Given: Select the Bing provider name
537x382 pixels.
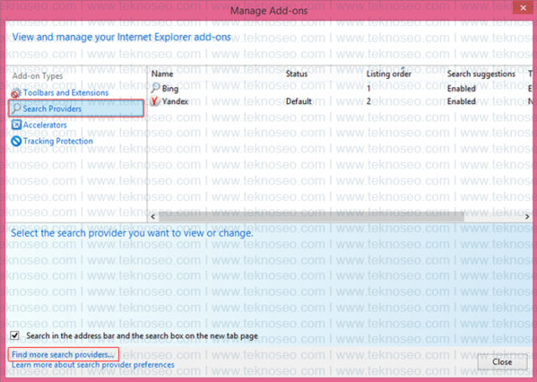Looking at the screenshot, I should (170, 89).
